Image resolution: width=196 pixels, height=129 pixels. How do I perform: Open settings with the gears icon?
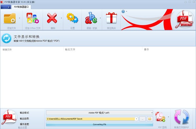pyautogui.click(x=72, y=18)
